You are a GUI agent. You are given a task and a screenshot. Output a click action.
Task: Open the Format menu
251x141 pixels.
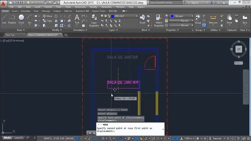point(48,7)
